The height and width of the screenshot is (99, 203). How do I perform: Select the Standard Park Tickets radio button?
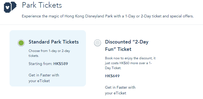(21, 43)
